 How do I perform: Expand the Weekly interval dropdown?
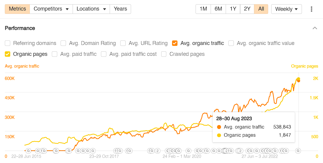[286, 9]
